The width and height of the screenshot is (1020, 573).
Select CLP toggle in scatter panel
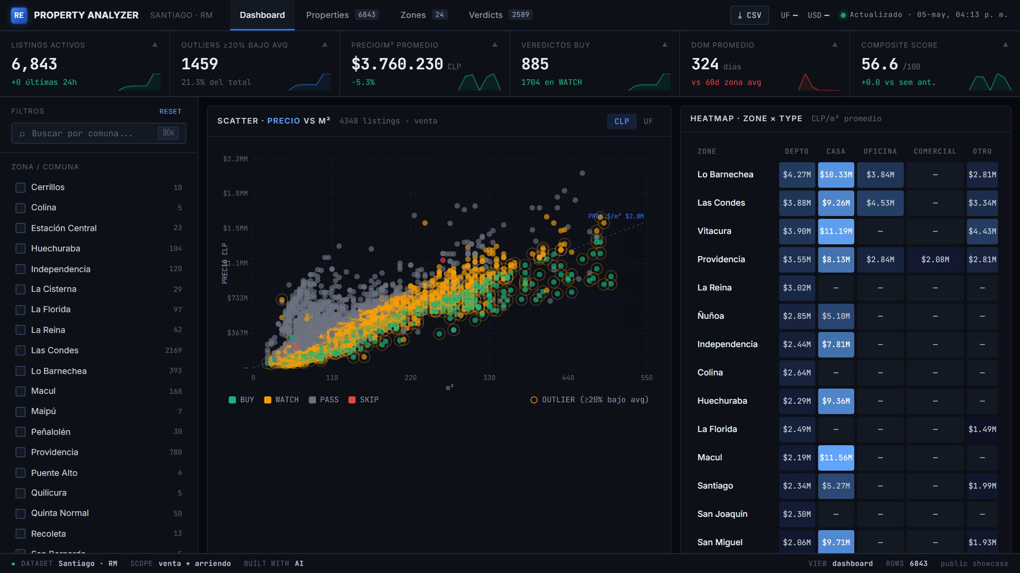(x=621, y=121)
